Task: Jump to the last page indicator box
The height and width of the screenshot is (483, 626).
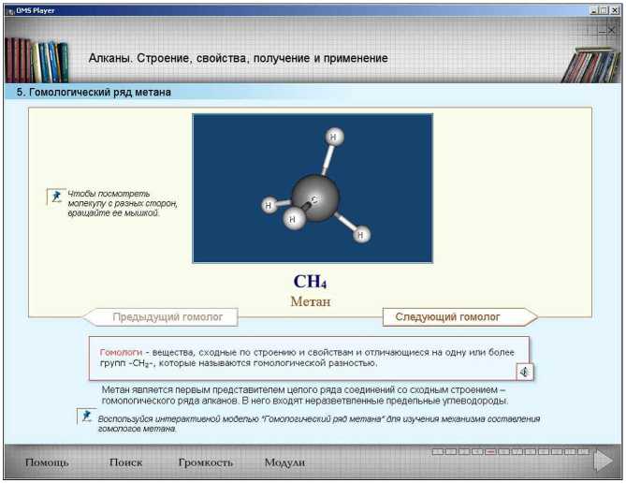Action: [x=583, y=452]
